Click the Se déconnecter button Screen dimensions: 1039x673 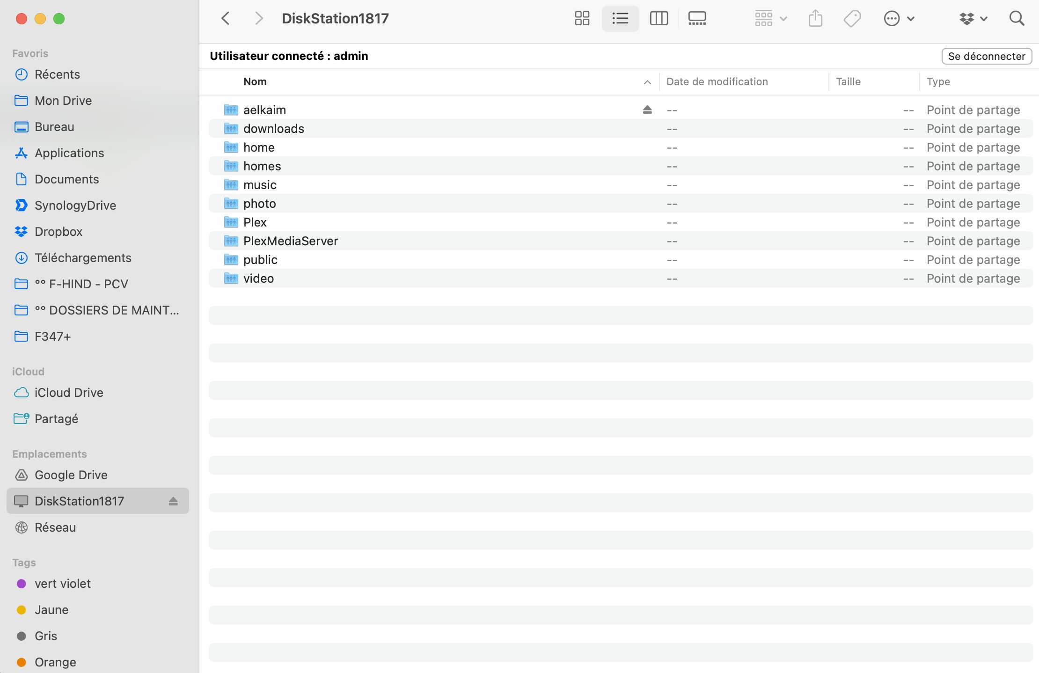click(x=986, y=56)
